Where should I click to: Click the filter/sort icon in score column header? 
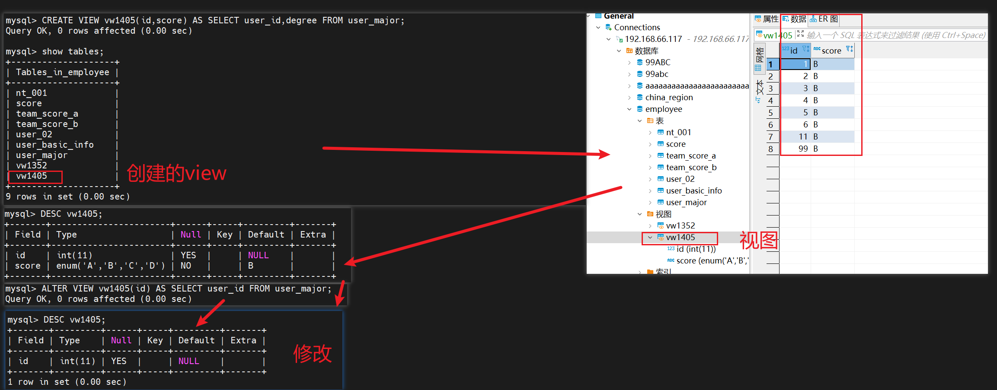(x=850, y=49)
